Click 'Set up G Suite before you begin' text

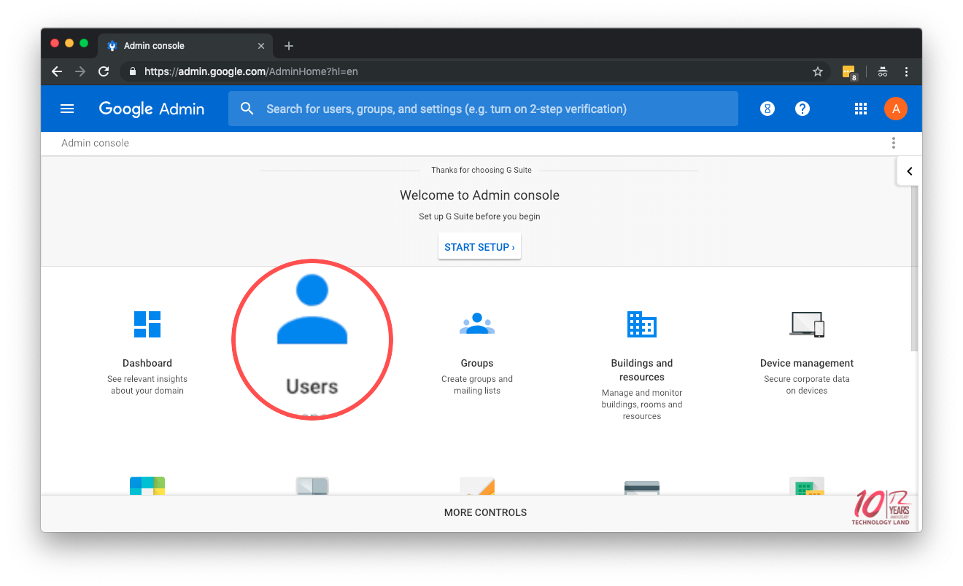coord(479,216)
